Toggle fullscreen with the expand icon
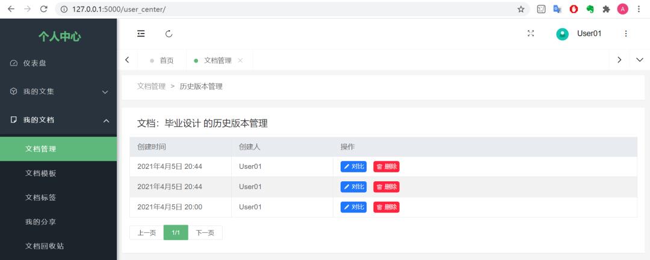Image resolution: width=650 pixels, height=260 pixels. point(531,34)
